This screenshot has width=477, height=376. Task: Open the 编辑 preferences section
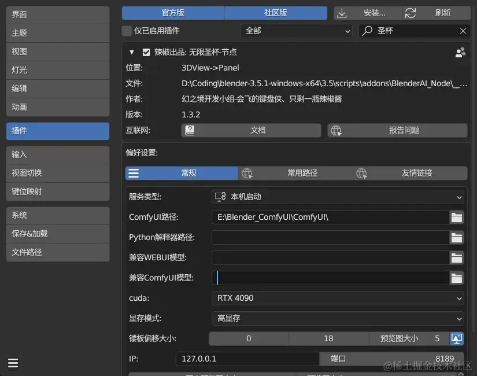(58, 89)
